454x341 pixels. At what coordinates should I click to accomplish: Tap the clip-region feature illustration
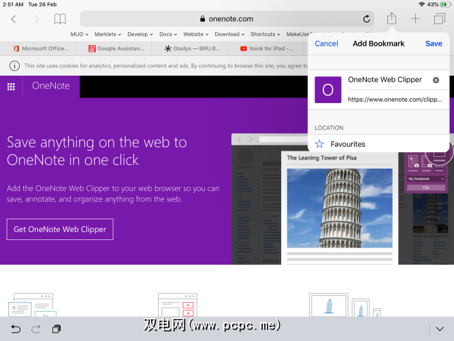(33, 305)
